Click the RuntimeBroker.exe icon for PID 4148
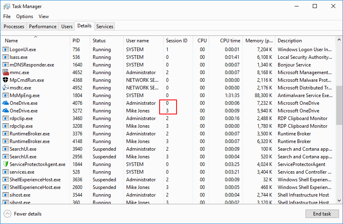This screenshot has width=343, height=224. pyautogui.click(x=6, y=141)
